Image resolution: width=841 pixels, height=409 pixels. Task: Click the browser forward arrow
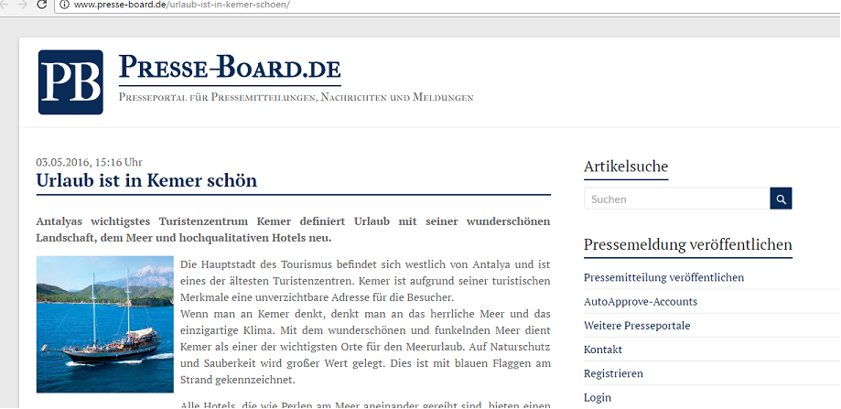pyautogui.click(x=21, y=5)
